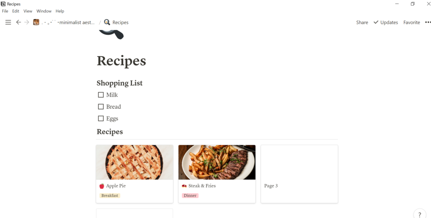431x218 pixels.
Task: Open the View menu
Action: pyautogui.click(x=28, y=11)
